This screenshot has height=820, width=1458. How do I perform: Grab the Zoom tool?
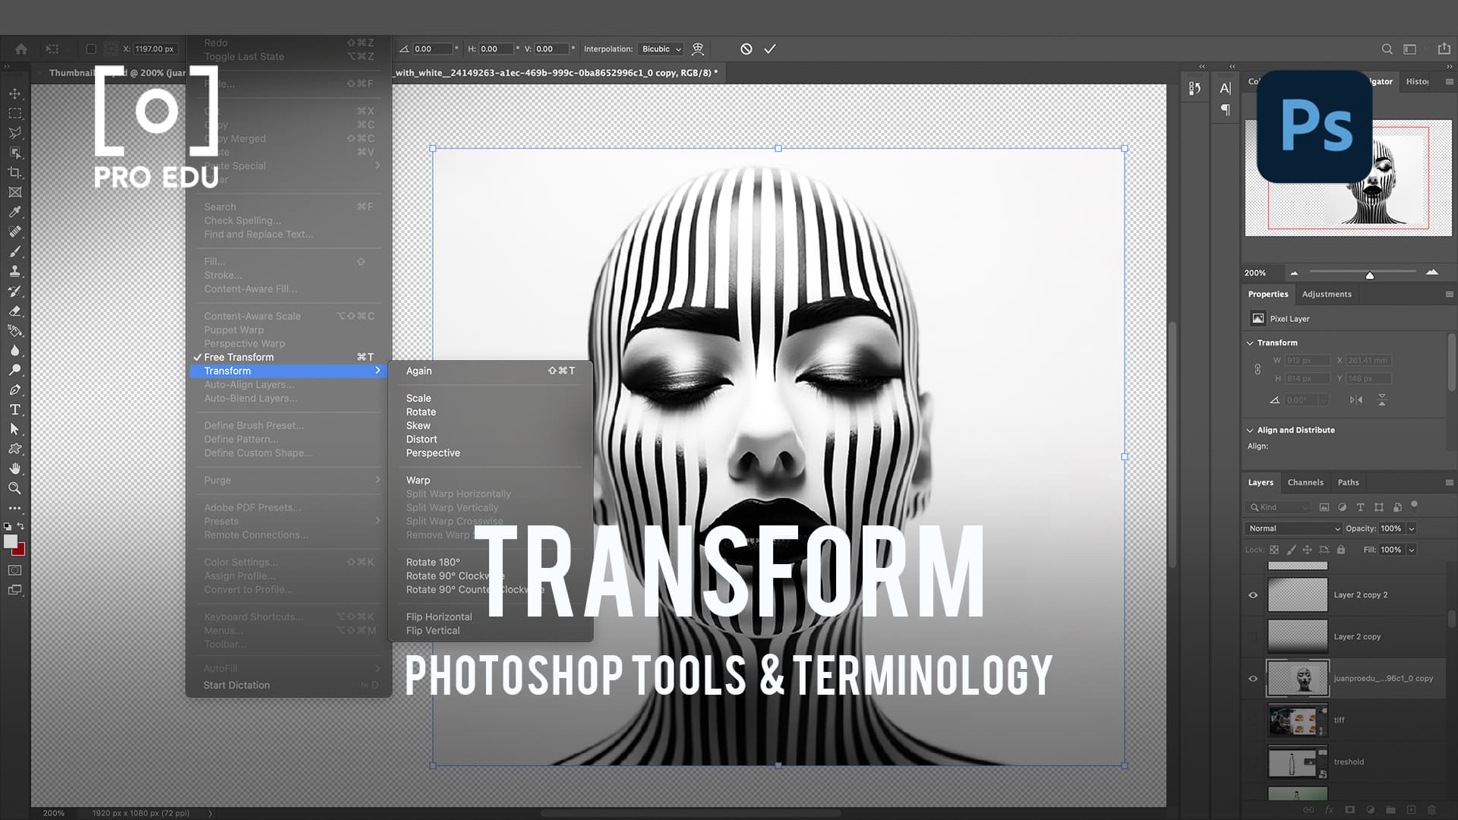tap(15, 488)
